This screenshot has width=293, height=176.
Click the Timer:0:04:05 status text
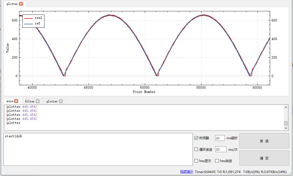205,172
